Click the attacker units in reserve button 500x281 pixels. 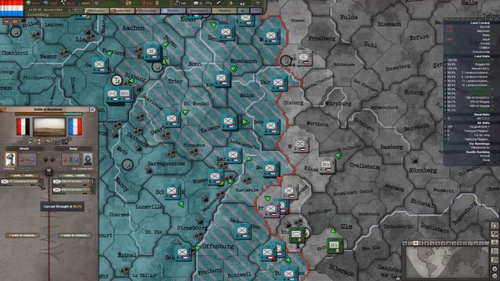pos(23,236)
